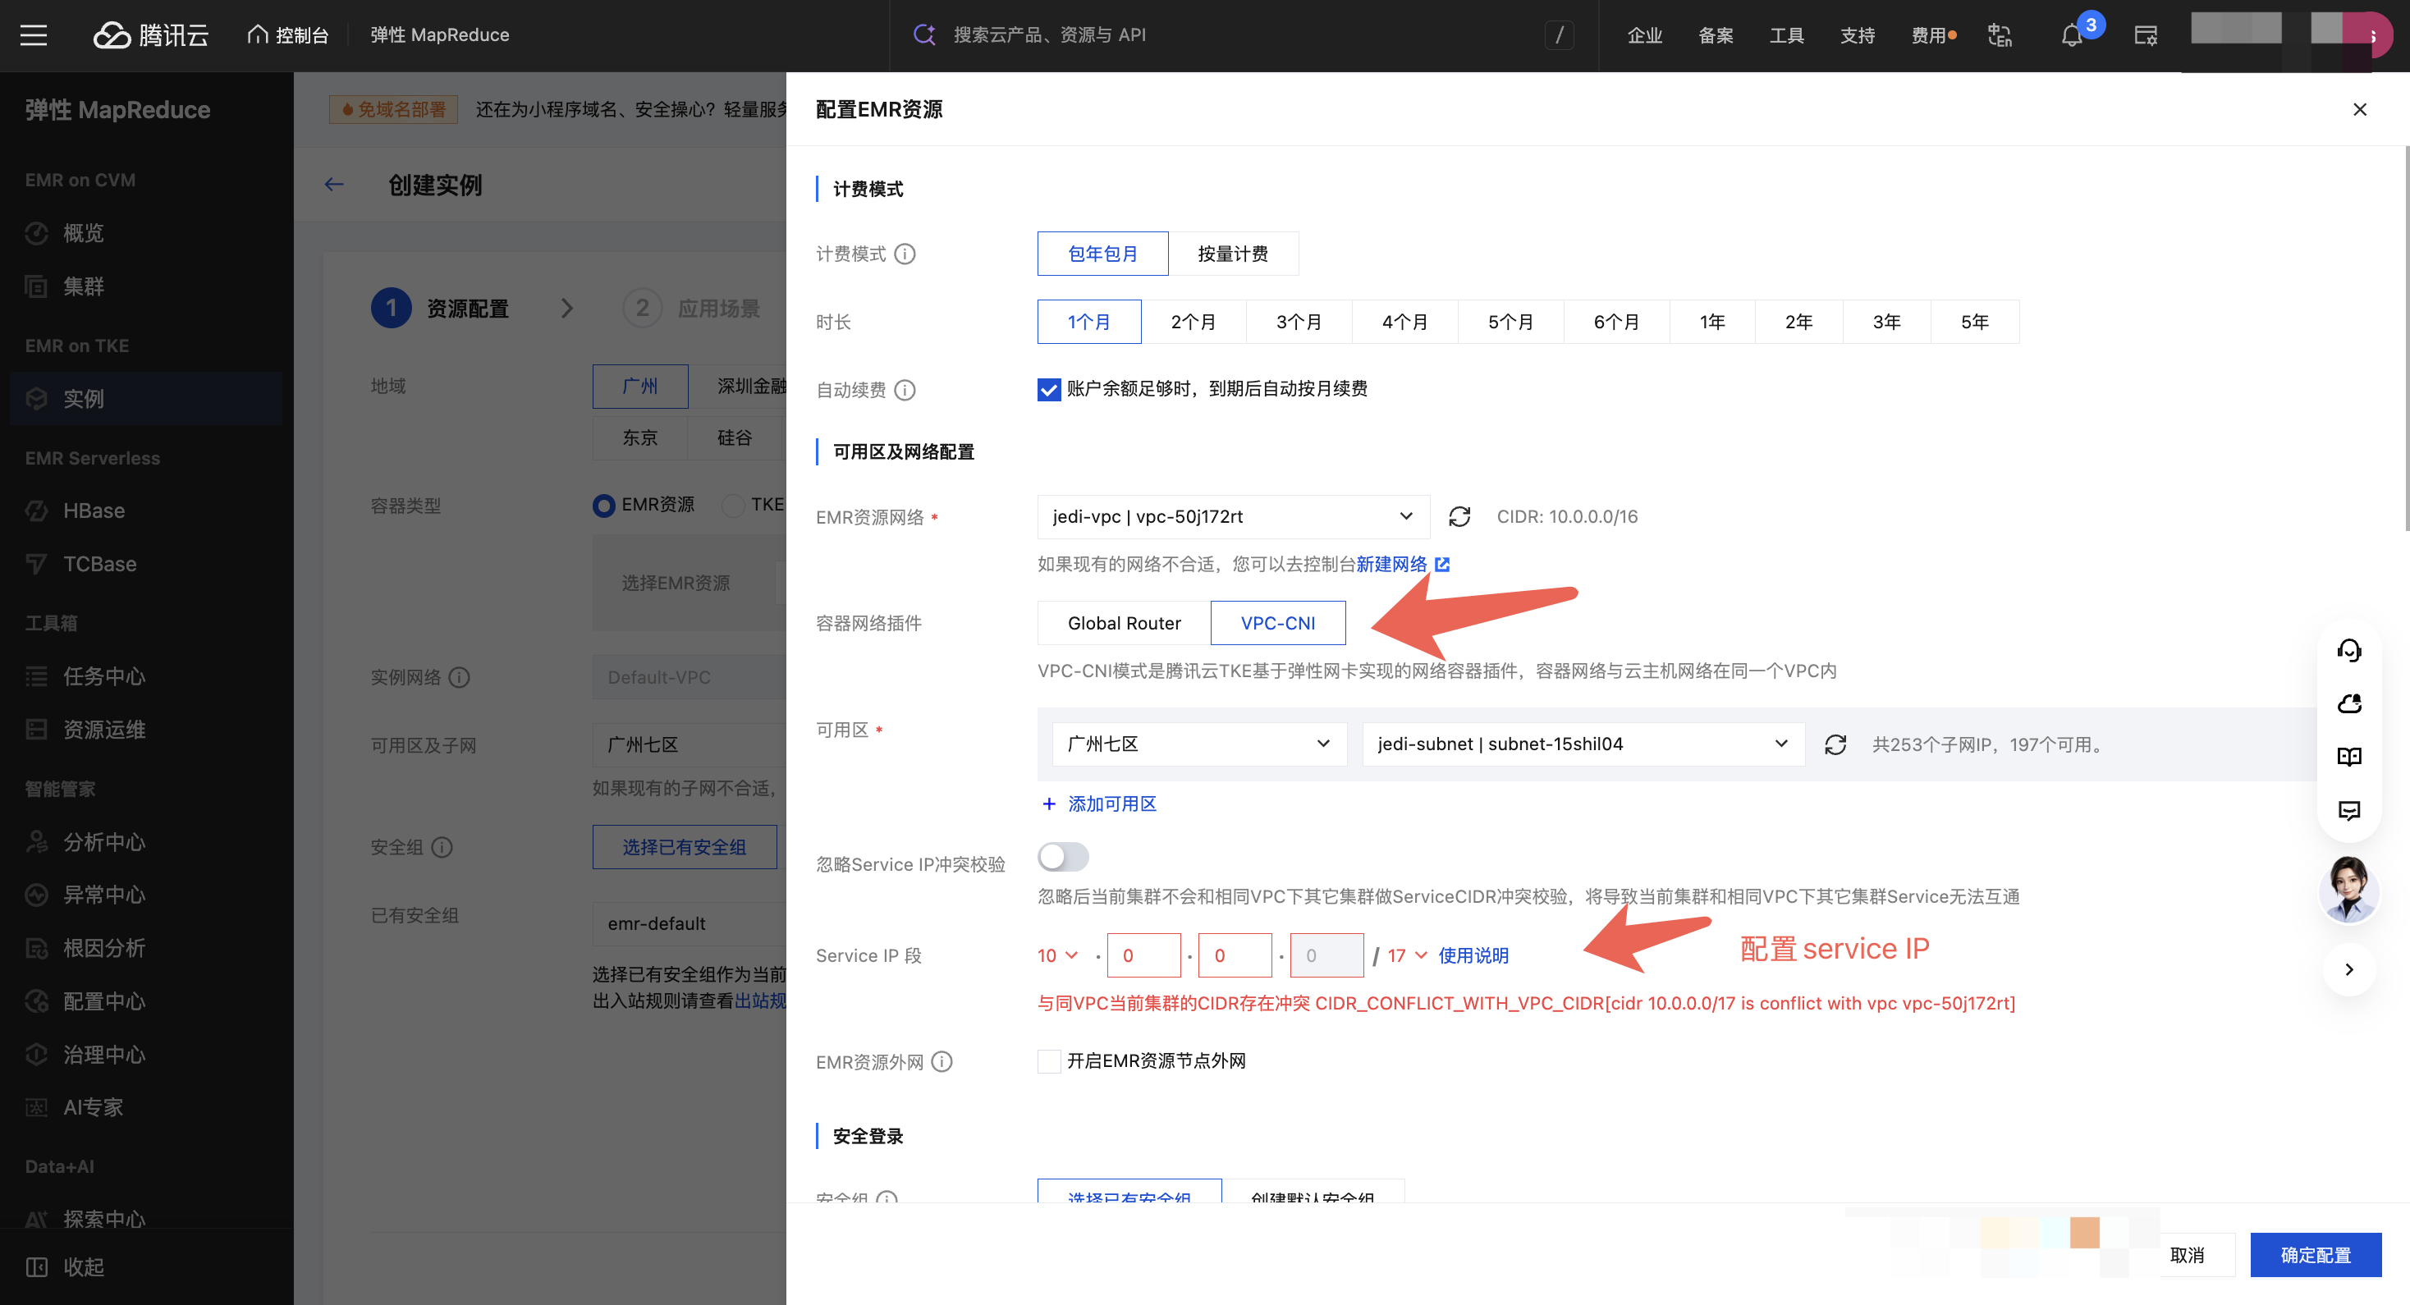Screen dimensions: 2410x1305
Task: Choose 1个月 duration
Action: coord(1089,322)
